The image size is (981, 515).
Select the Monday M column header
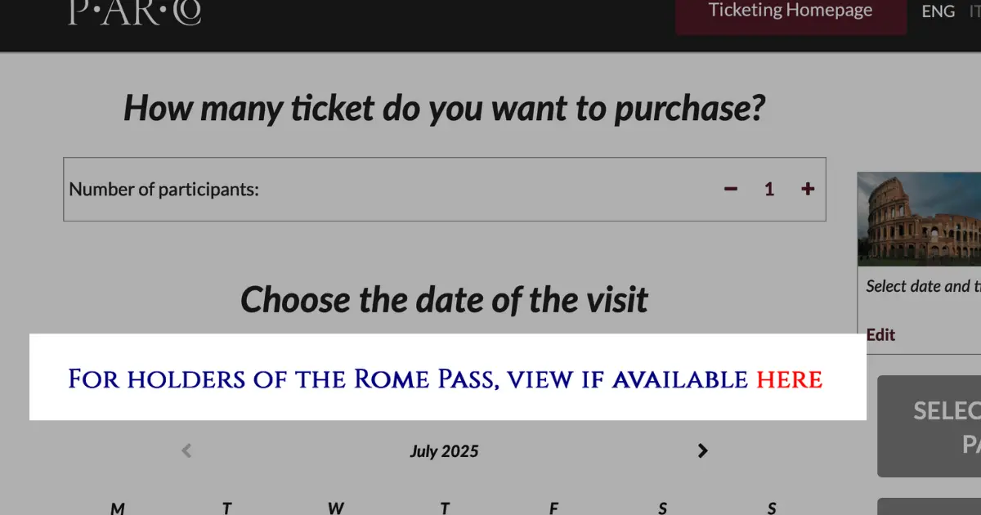point(118,508)
